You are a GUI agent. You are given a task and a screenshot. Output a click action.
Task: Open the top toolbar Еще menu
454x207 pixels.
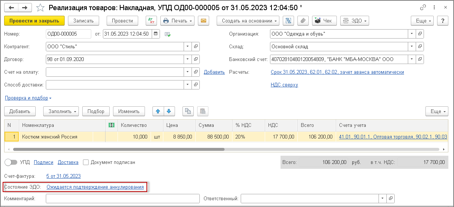tap(423, 21)
